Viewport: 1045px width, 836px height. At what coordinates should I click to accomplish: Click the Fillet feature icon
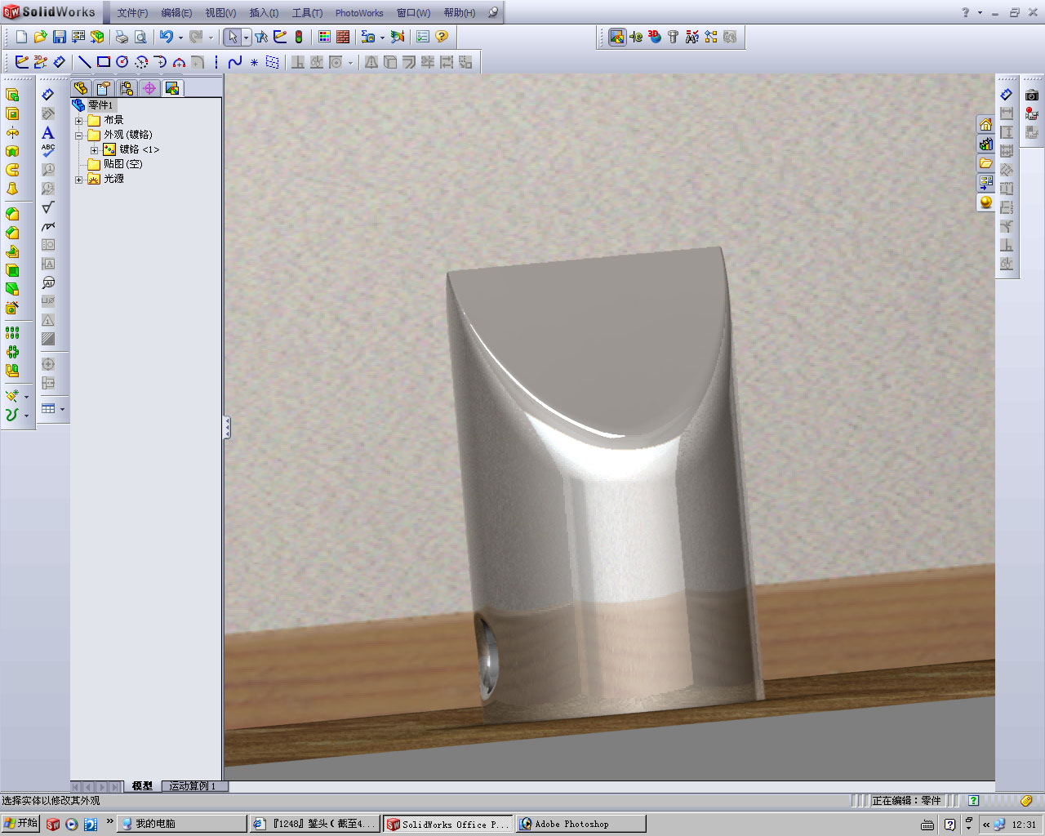tap(12, 214)
